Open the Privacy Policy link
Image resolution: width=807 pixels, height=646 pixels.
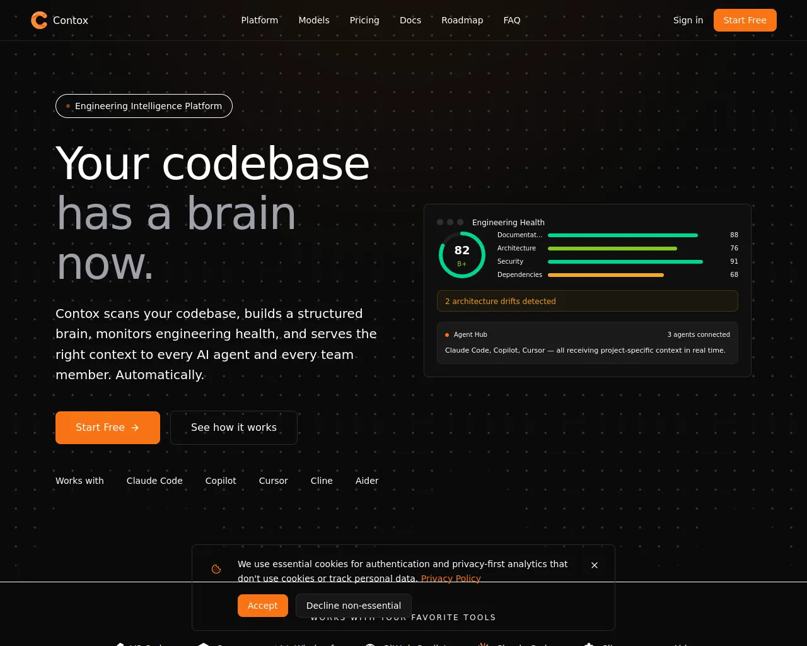tap(451, 578)
